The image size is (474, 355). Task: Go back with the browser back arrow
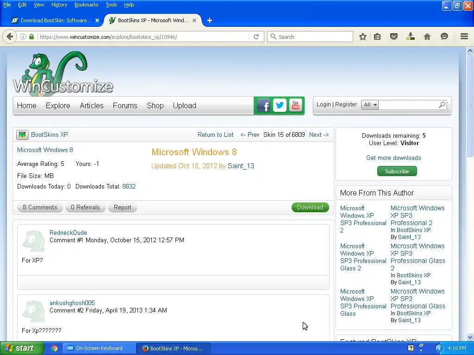tap(10, 37)
